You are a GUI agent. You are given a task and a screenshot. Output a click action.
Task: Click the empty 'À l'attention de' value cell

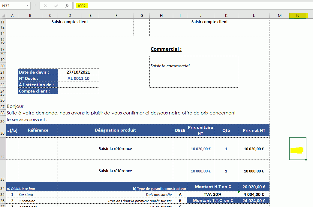[x=78, y=85]
